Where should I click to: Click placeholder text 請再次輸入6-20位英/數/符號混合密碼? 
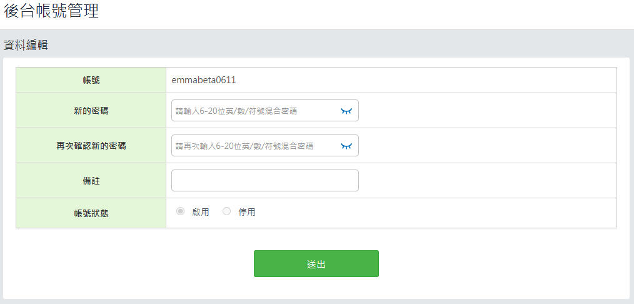pos(244,146)
